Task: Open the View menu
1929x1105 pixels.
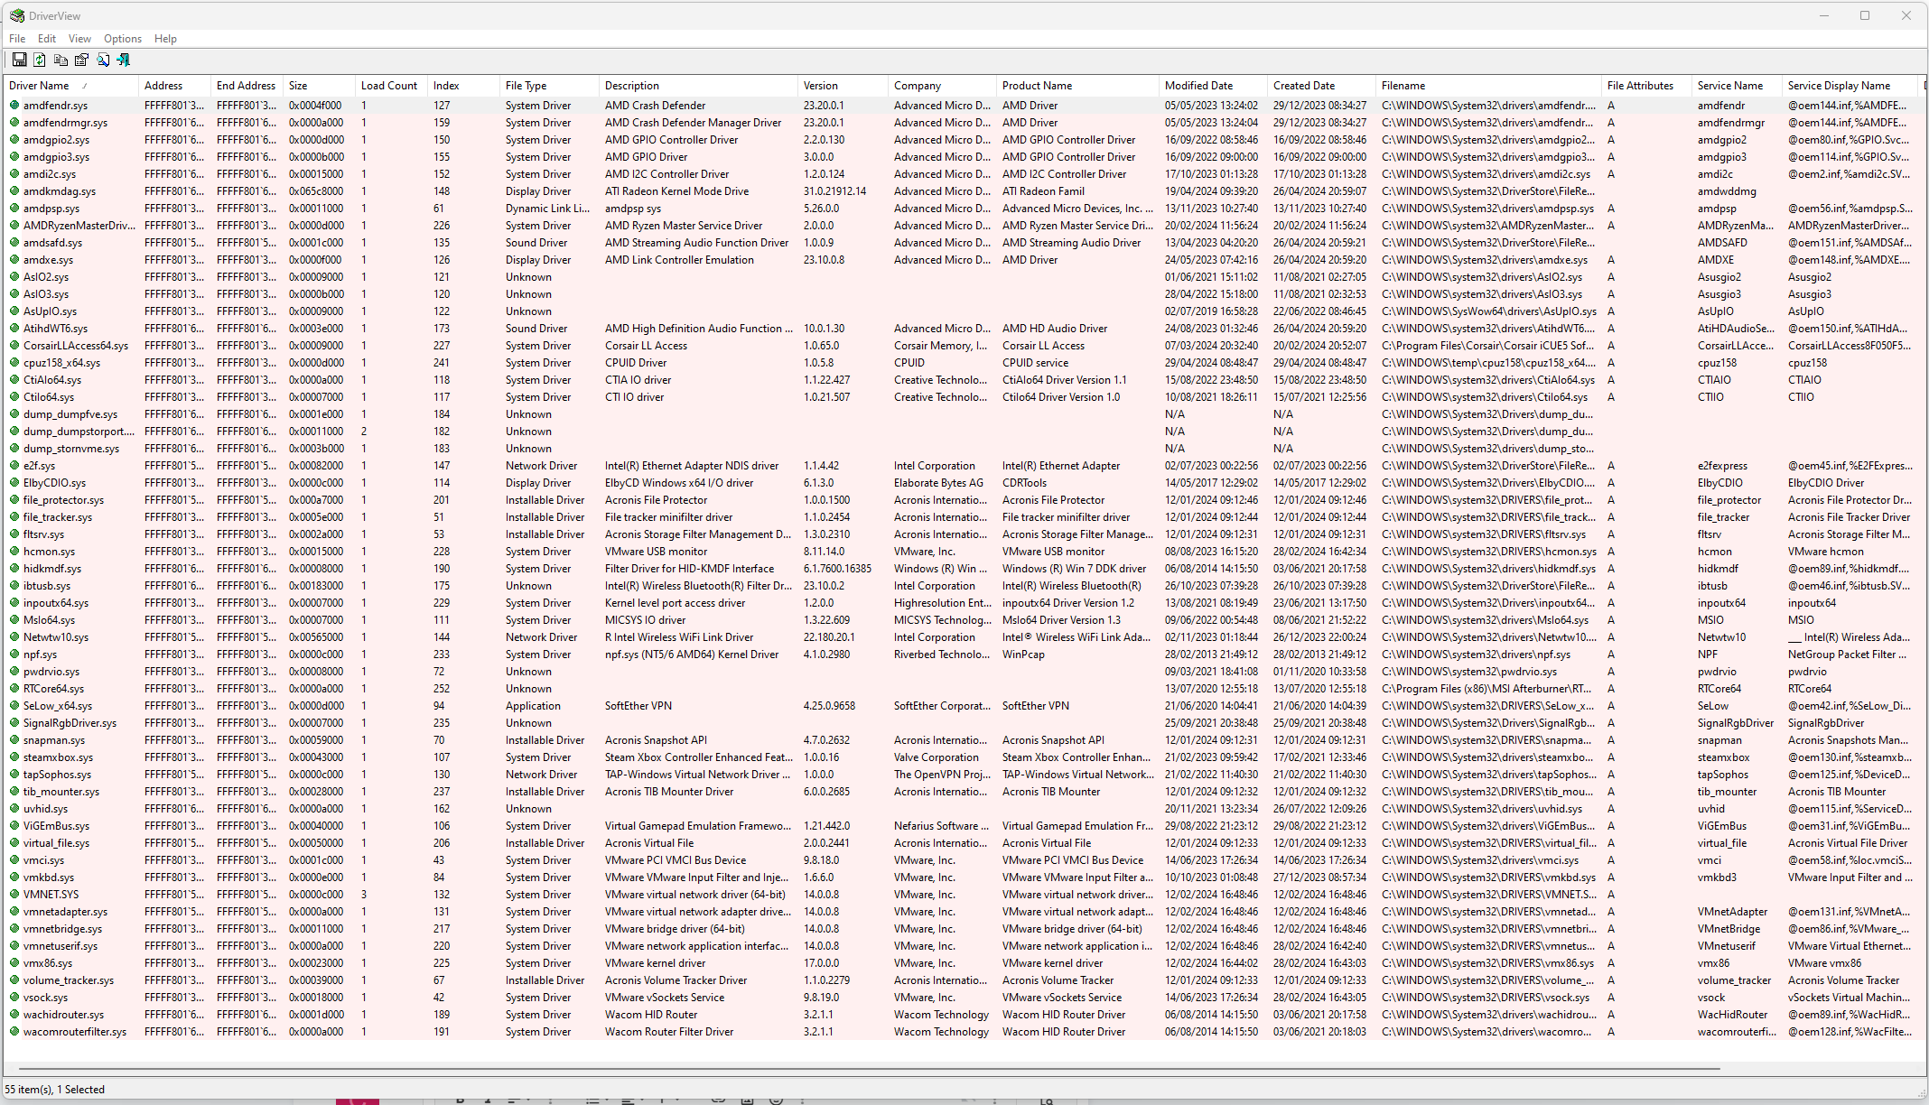Action: coord(79,39)
